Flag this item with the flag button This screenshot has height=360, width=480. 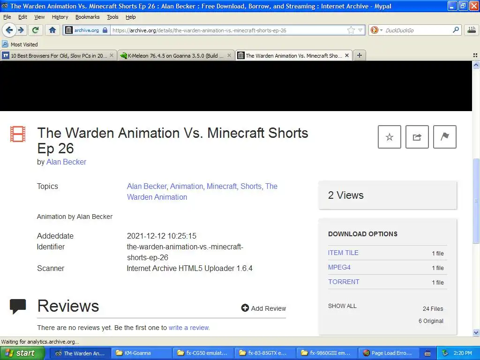click(445, 137)
